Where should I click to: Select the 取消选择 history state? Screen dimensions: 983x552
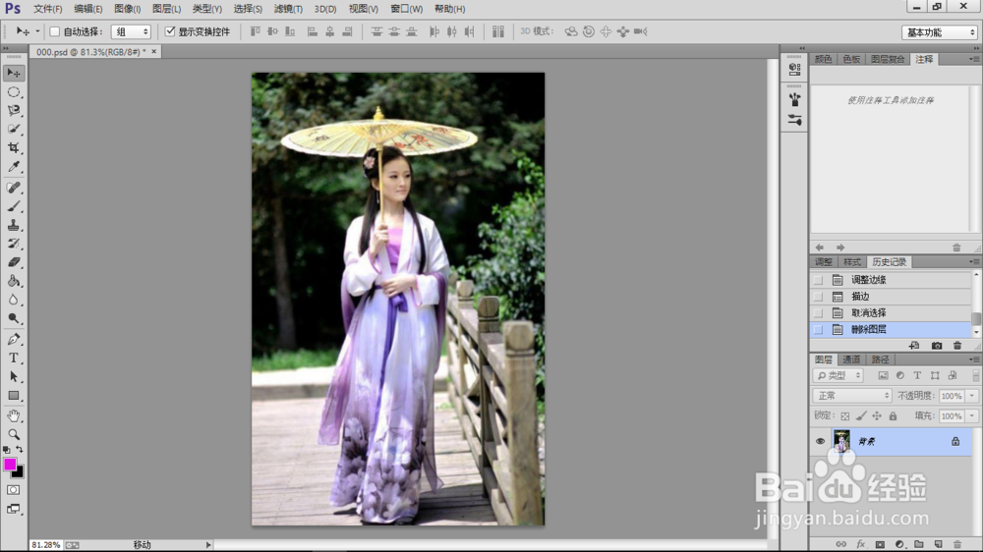pos(892,312)
